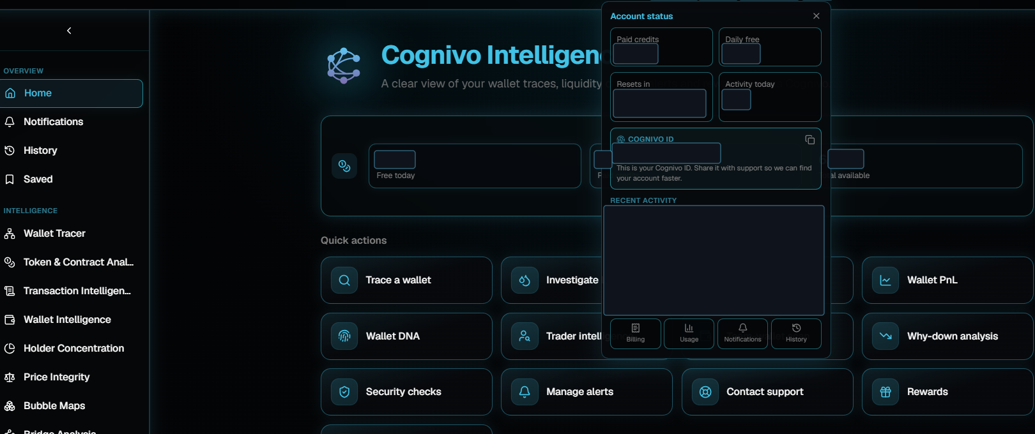Click the Notifications bell icon in sidebar
Screen dimensions: 1035x434
coord(10,122)
